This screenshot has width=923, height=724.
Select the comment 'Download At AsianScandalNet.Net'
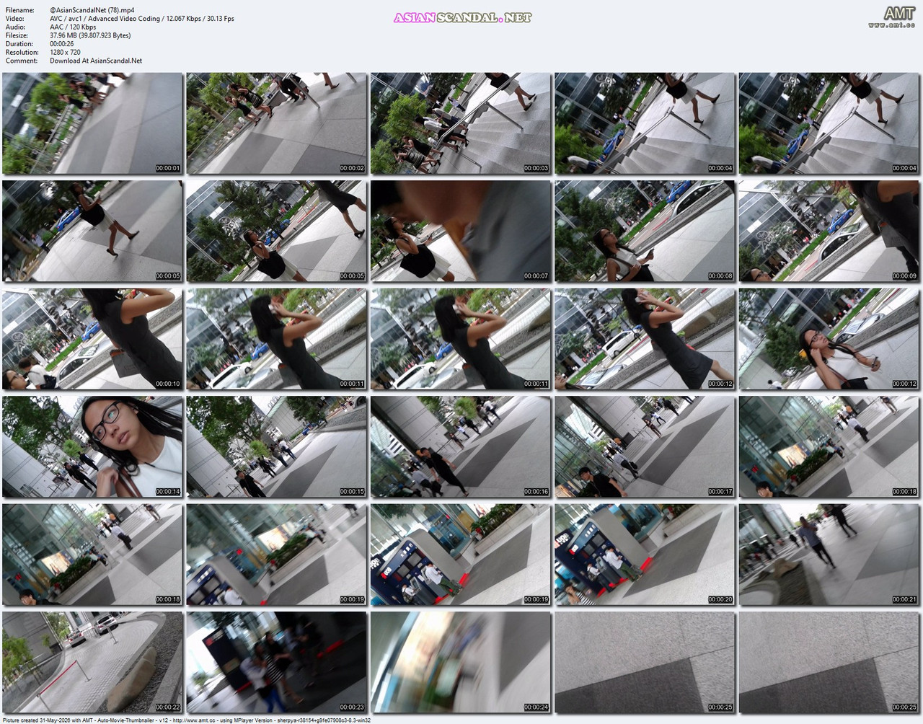[x=96, y=61]
